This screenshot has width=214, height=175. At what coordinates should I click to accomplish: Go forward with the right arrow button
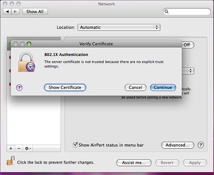(15, 12)
